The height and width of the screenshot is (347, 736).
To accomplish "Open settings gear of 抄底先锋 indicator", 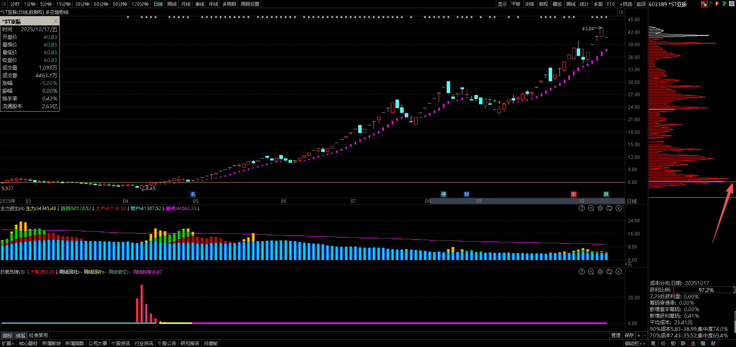I will coord(600,272).
